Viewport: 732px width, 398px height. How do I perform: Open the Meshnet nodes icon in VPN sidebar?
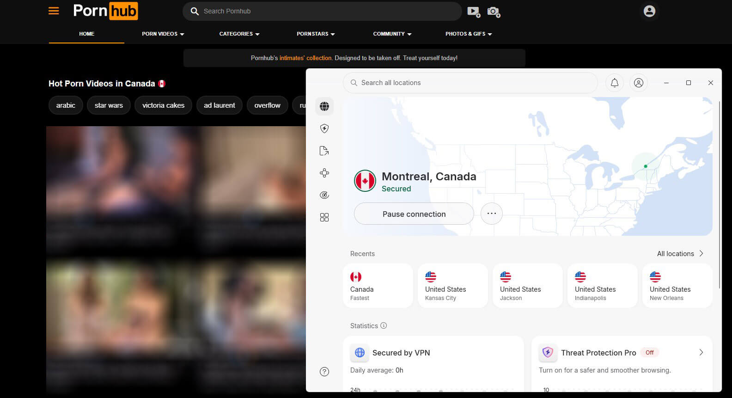324,173
